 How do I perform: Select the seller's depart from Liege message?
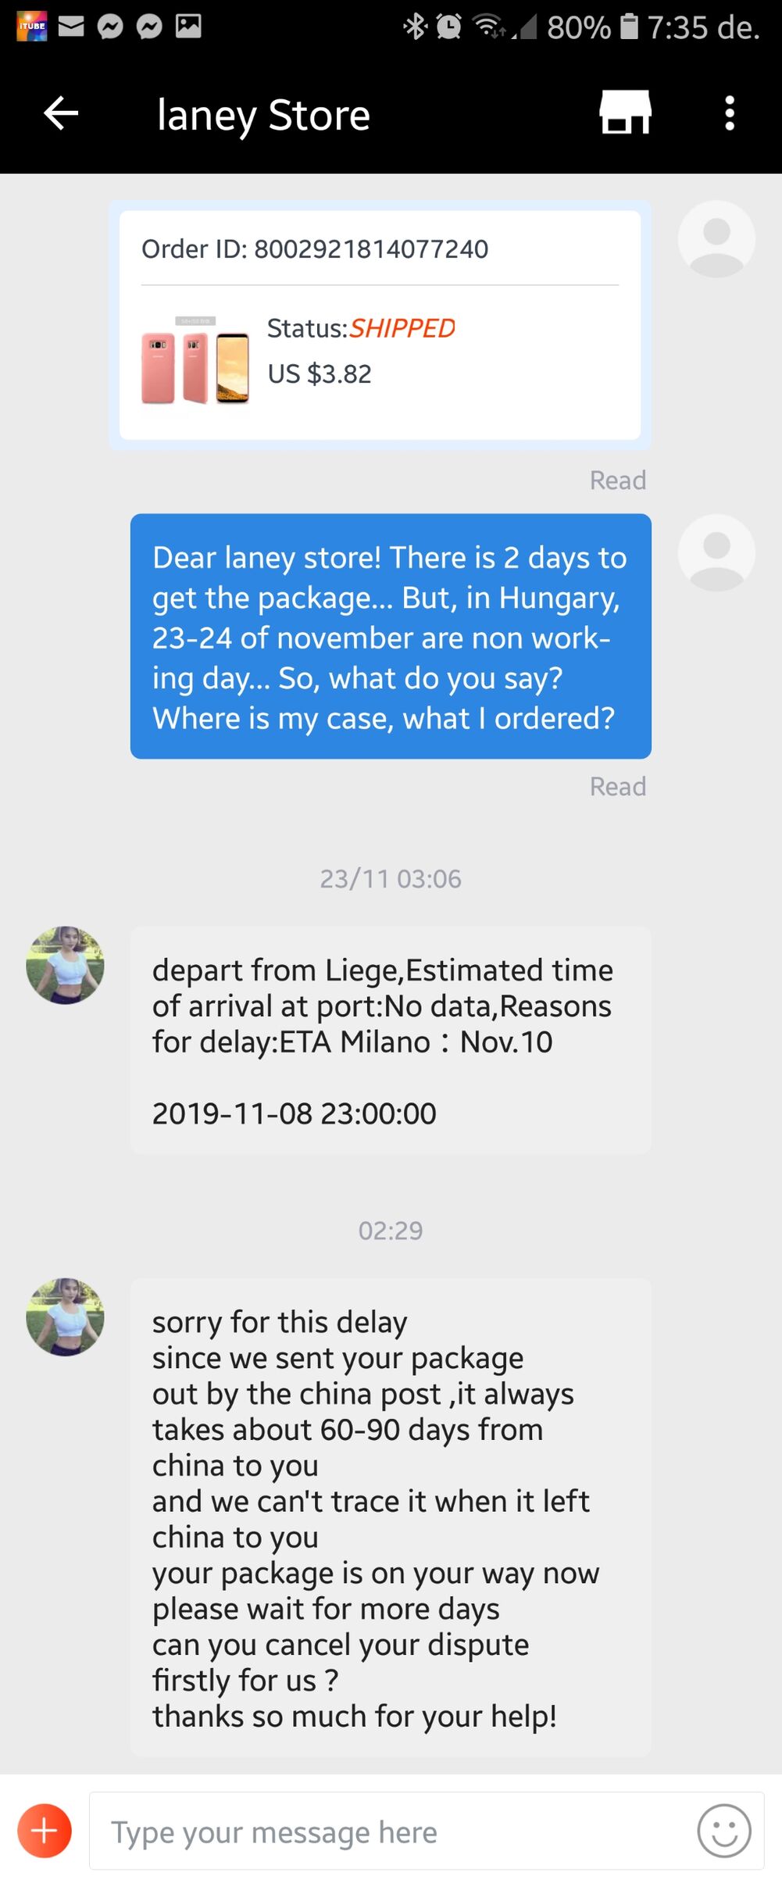[391, 1041]
